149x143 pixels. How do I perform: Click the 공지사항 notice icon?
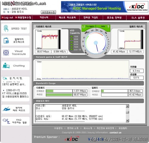pyautogui.click(x=5, y=78)
